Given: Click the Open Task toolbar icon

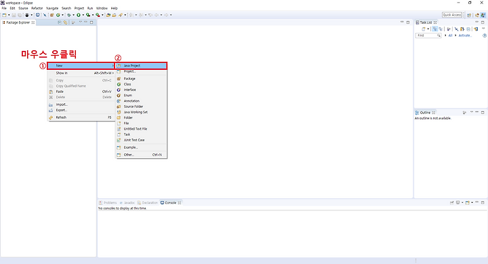Looking at the screenshot, I should coord(114,15).
